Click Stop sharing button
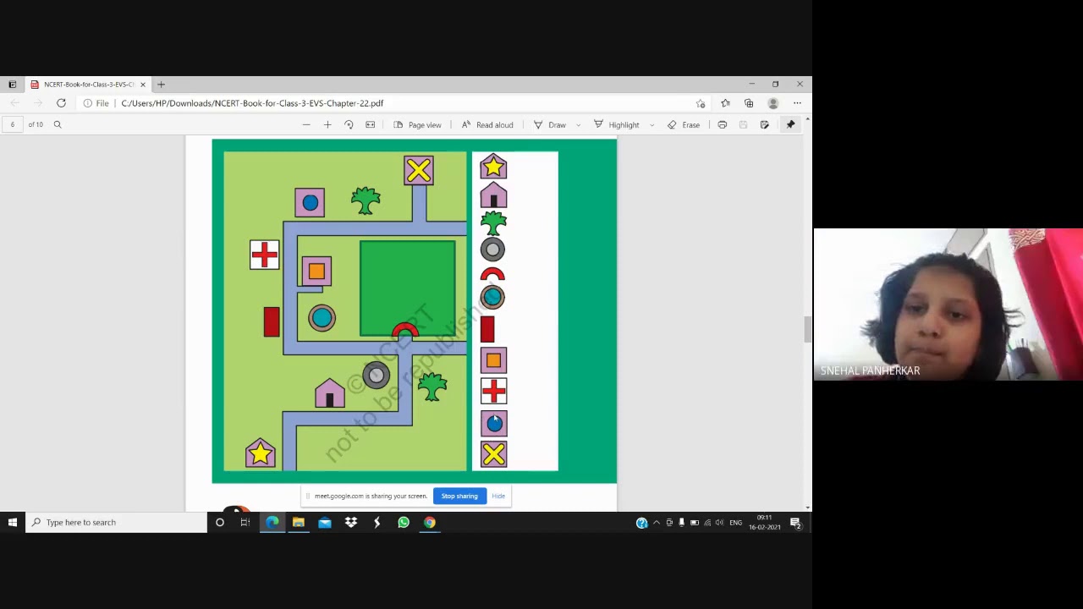Viewport: 1083px width, 609px height. 459,496
